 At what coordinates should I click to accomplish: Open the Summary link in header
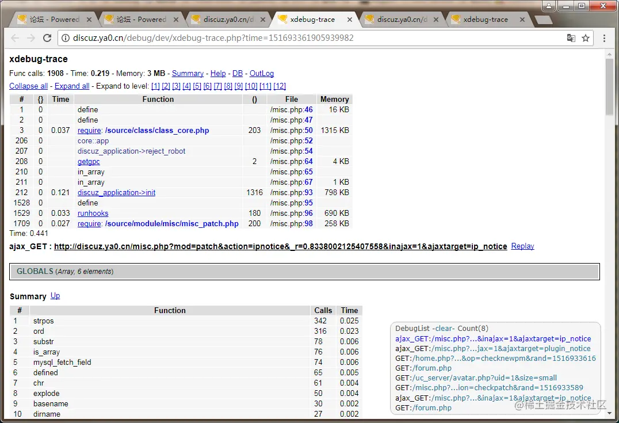coord(188,74)
